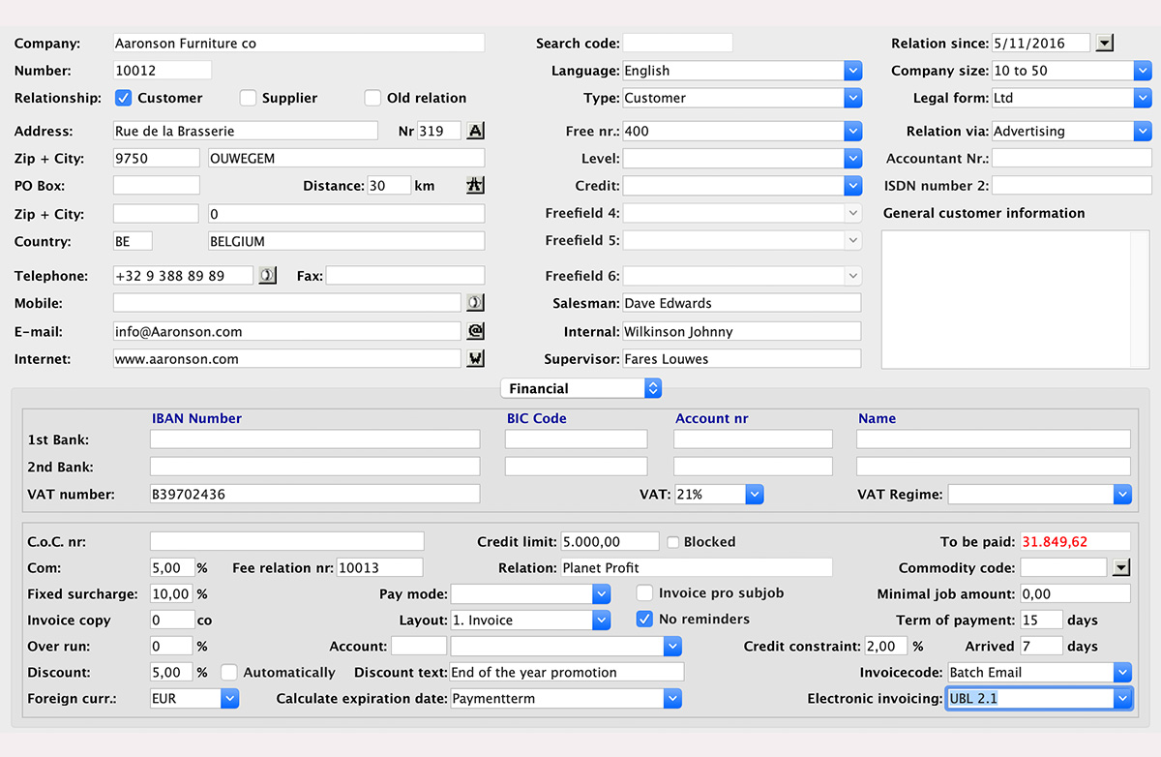Click the Accountant Nr. field

1072,158
